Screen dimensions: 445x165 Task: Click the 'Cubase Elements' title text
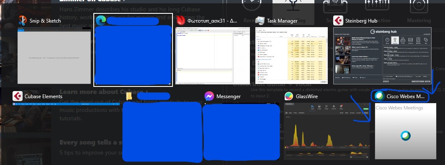(44, 96)
